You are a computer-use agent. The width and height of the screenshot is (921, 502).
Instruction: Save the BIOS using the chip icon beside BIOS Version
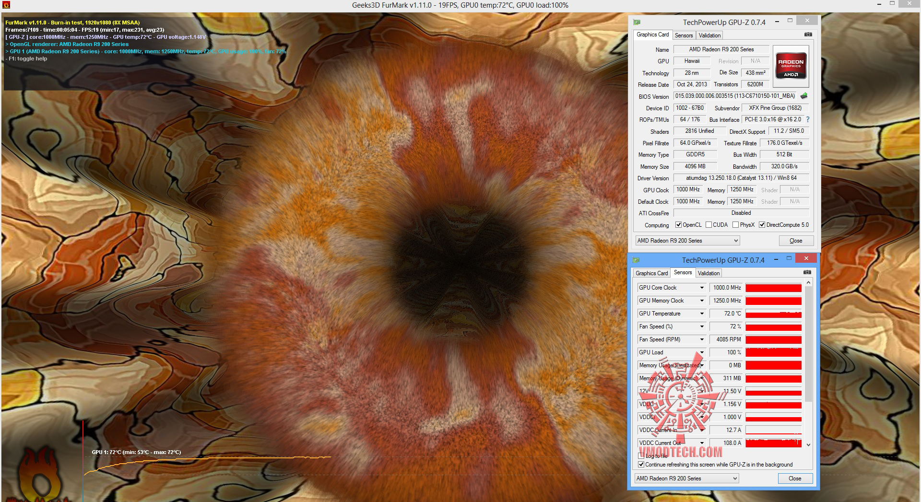click(x=804, y=96)
